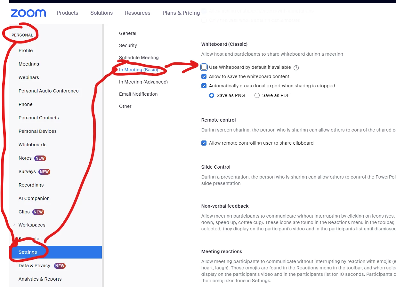The width and height of the screenshot is (396, 287).
Task: Click the sidebar vertical scrollbar
Action: (x=103, y=155)
